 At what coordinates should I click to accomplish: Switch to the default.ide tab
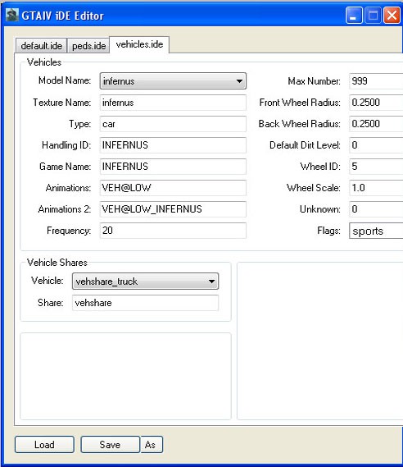(x=41, y=46)
